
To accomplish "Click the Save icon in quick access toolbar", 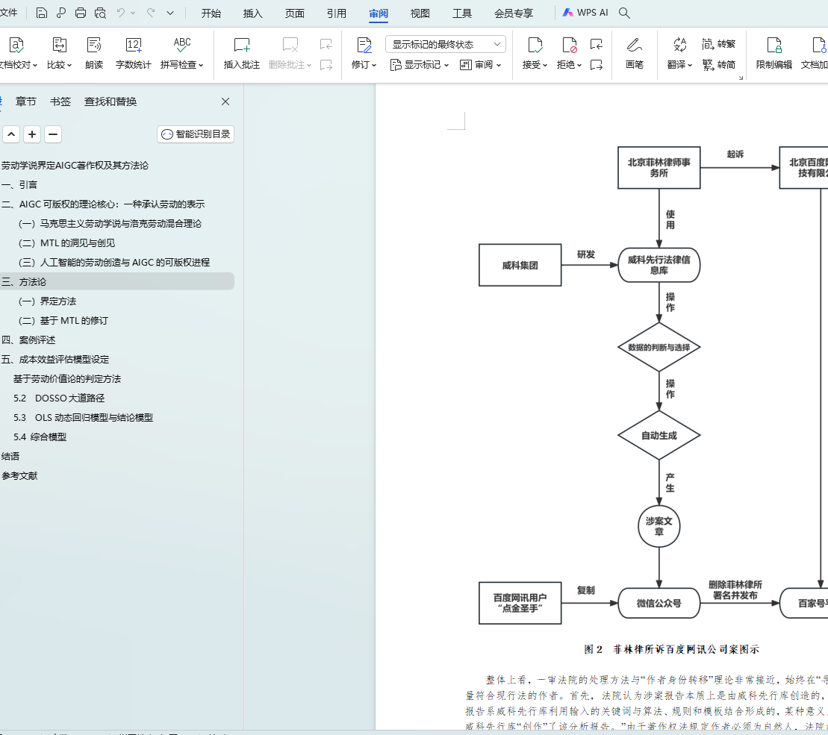I will (x=41, y=13).
